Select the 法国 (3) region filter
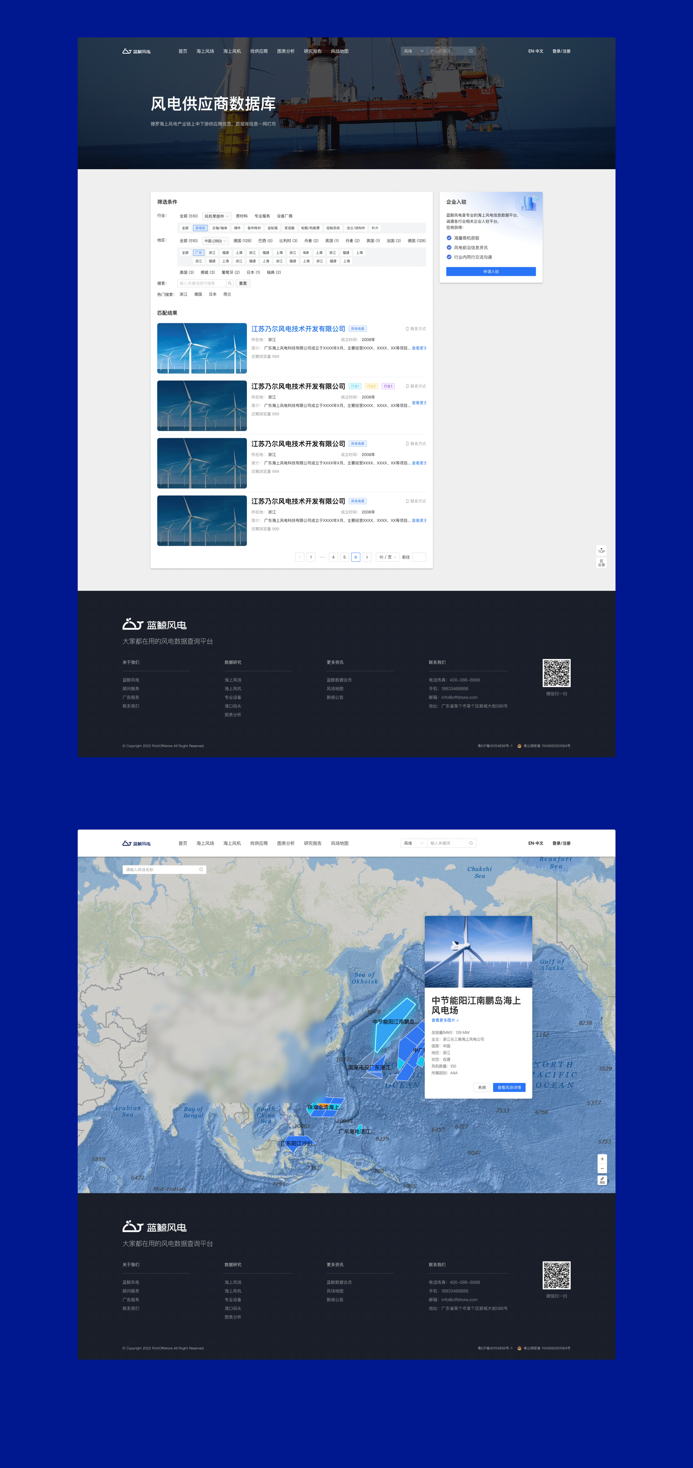 [x=394, y=241]
